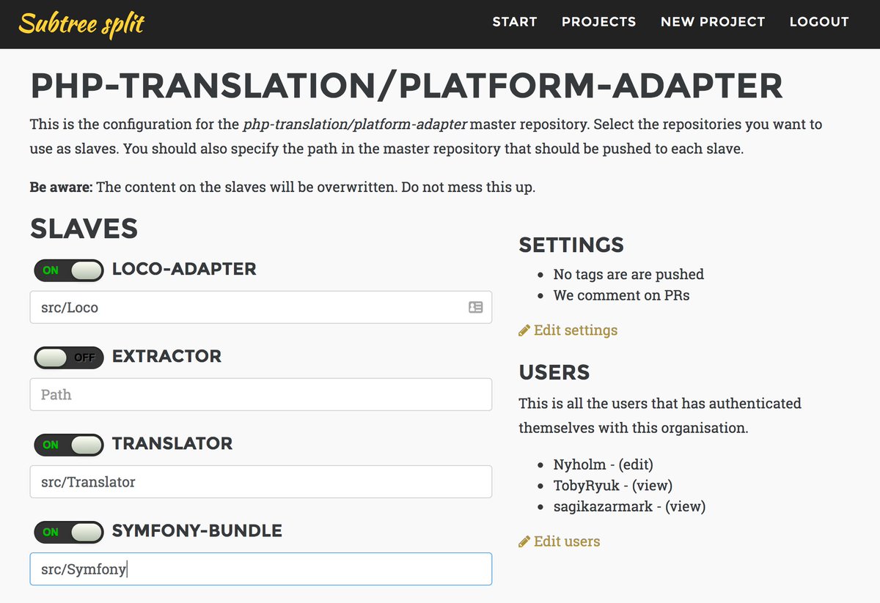Image resolution: width=880 pixels, height=603 pixels.
Task: Click the src/Symfony path field
Action: [x=260, y=569]
